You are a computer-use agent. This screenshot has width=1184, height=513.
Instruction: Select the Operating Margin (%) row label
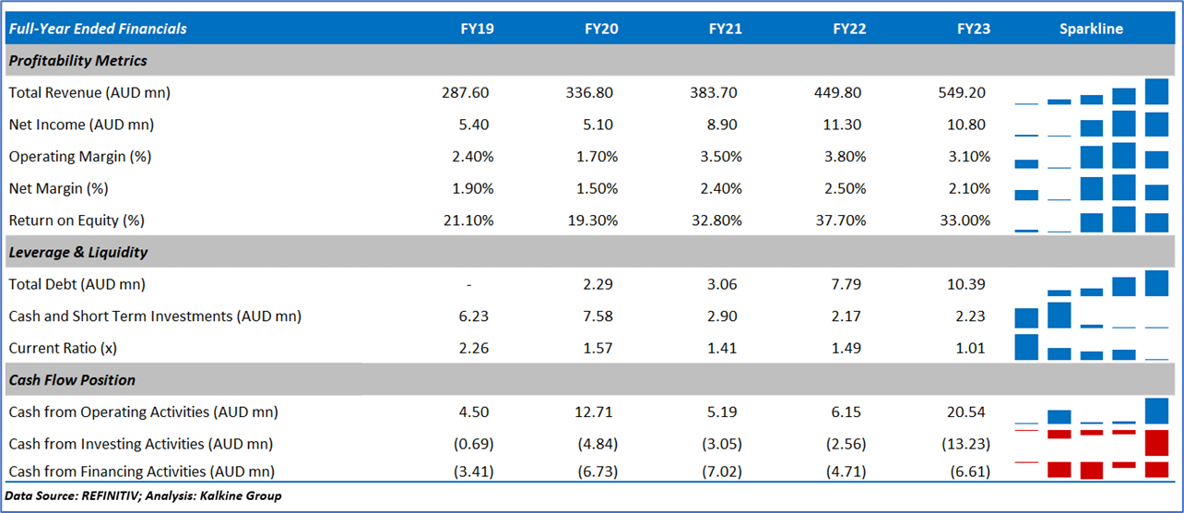[x=80, y=157]
